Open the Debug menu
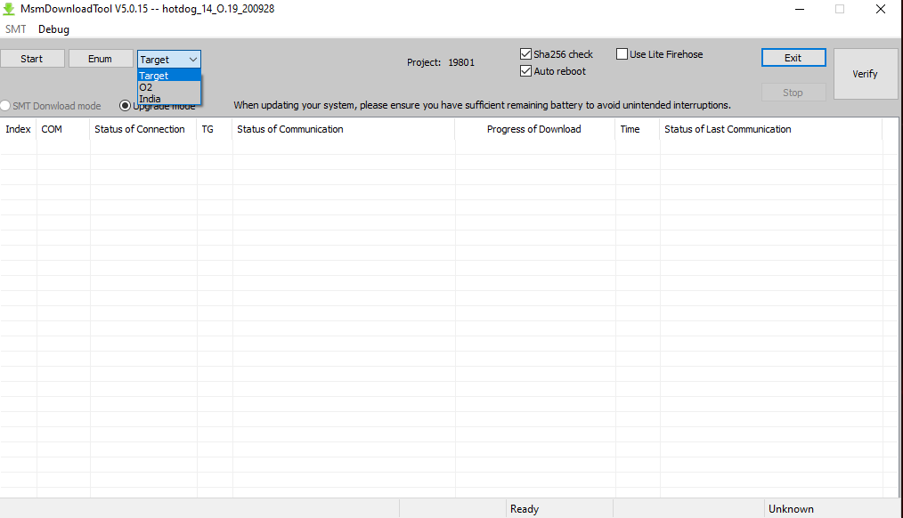Screen dimensions: 903x518 pyautogui.click(x=53, y=29)
